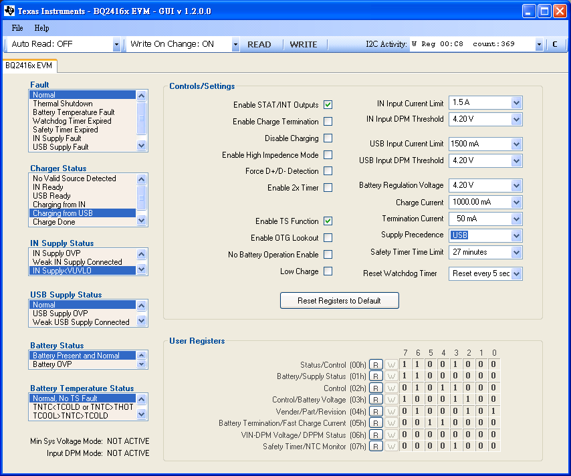Image resolution: width=571 pixels, height=476 pixels.
Task: Open the Reset Watchdog Timer dropdown
Action: 516,273
